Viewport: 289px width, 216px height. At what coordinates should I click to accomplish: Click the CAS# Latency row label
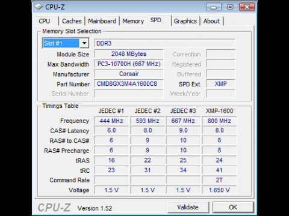pos(70,131)
